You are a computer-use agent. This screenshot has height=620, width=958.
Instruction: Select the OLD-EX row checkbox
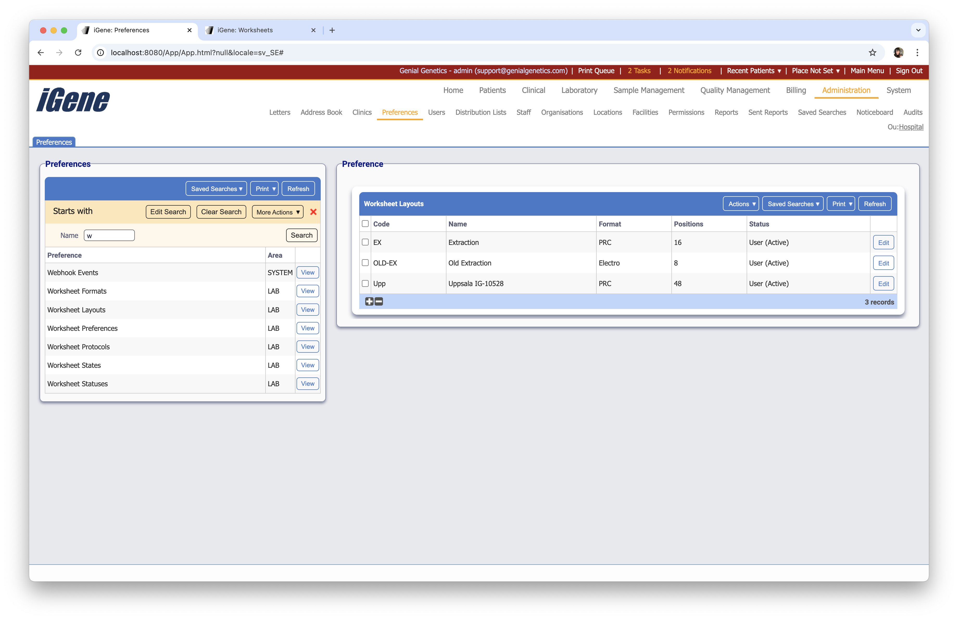[365, 263]
